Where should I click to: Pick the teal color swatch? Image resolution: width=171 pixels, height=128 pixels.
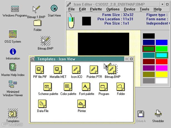(149, 55)
